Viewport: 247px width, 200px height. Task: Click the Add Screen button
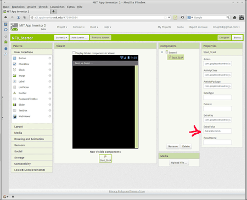[x=79, y=38]
